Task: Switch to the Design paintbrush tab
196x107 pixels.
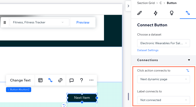Action: point(139,13)
